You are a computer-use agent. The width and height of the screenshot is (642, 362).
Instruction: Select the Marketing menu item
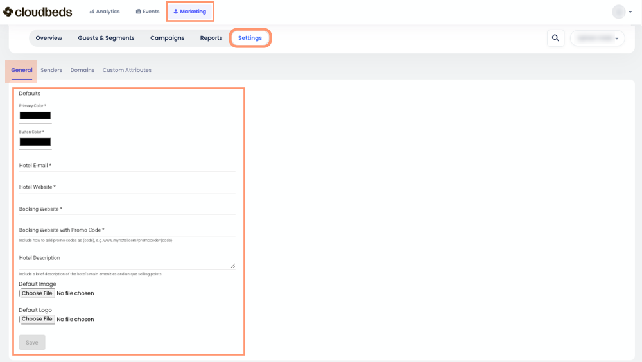[x=190, y=12]
